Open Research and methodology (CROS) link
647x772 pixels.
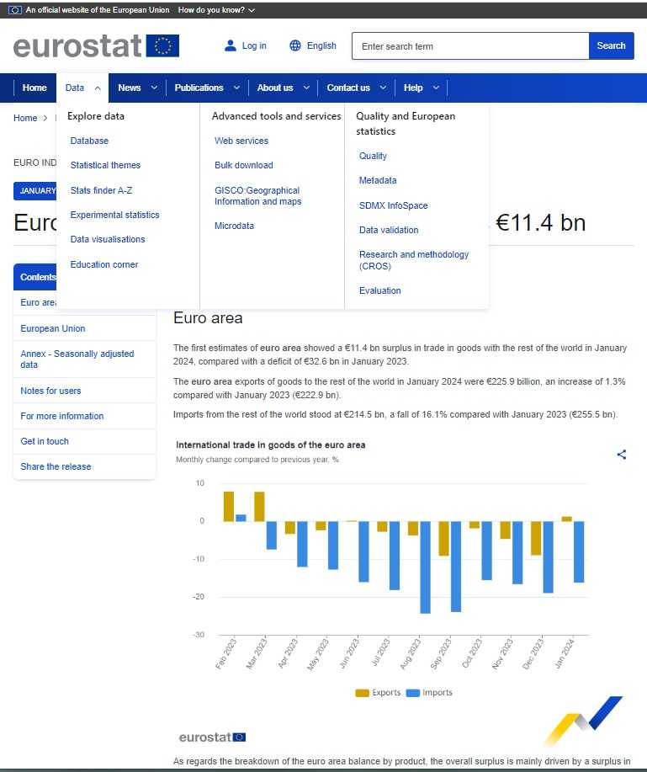pyautogui.click(x=413, y=260)
